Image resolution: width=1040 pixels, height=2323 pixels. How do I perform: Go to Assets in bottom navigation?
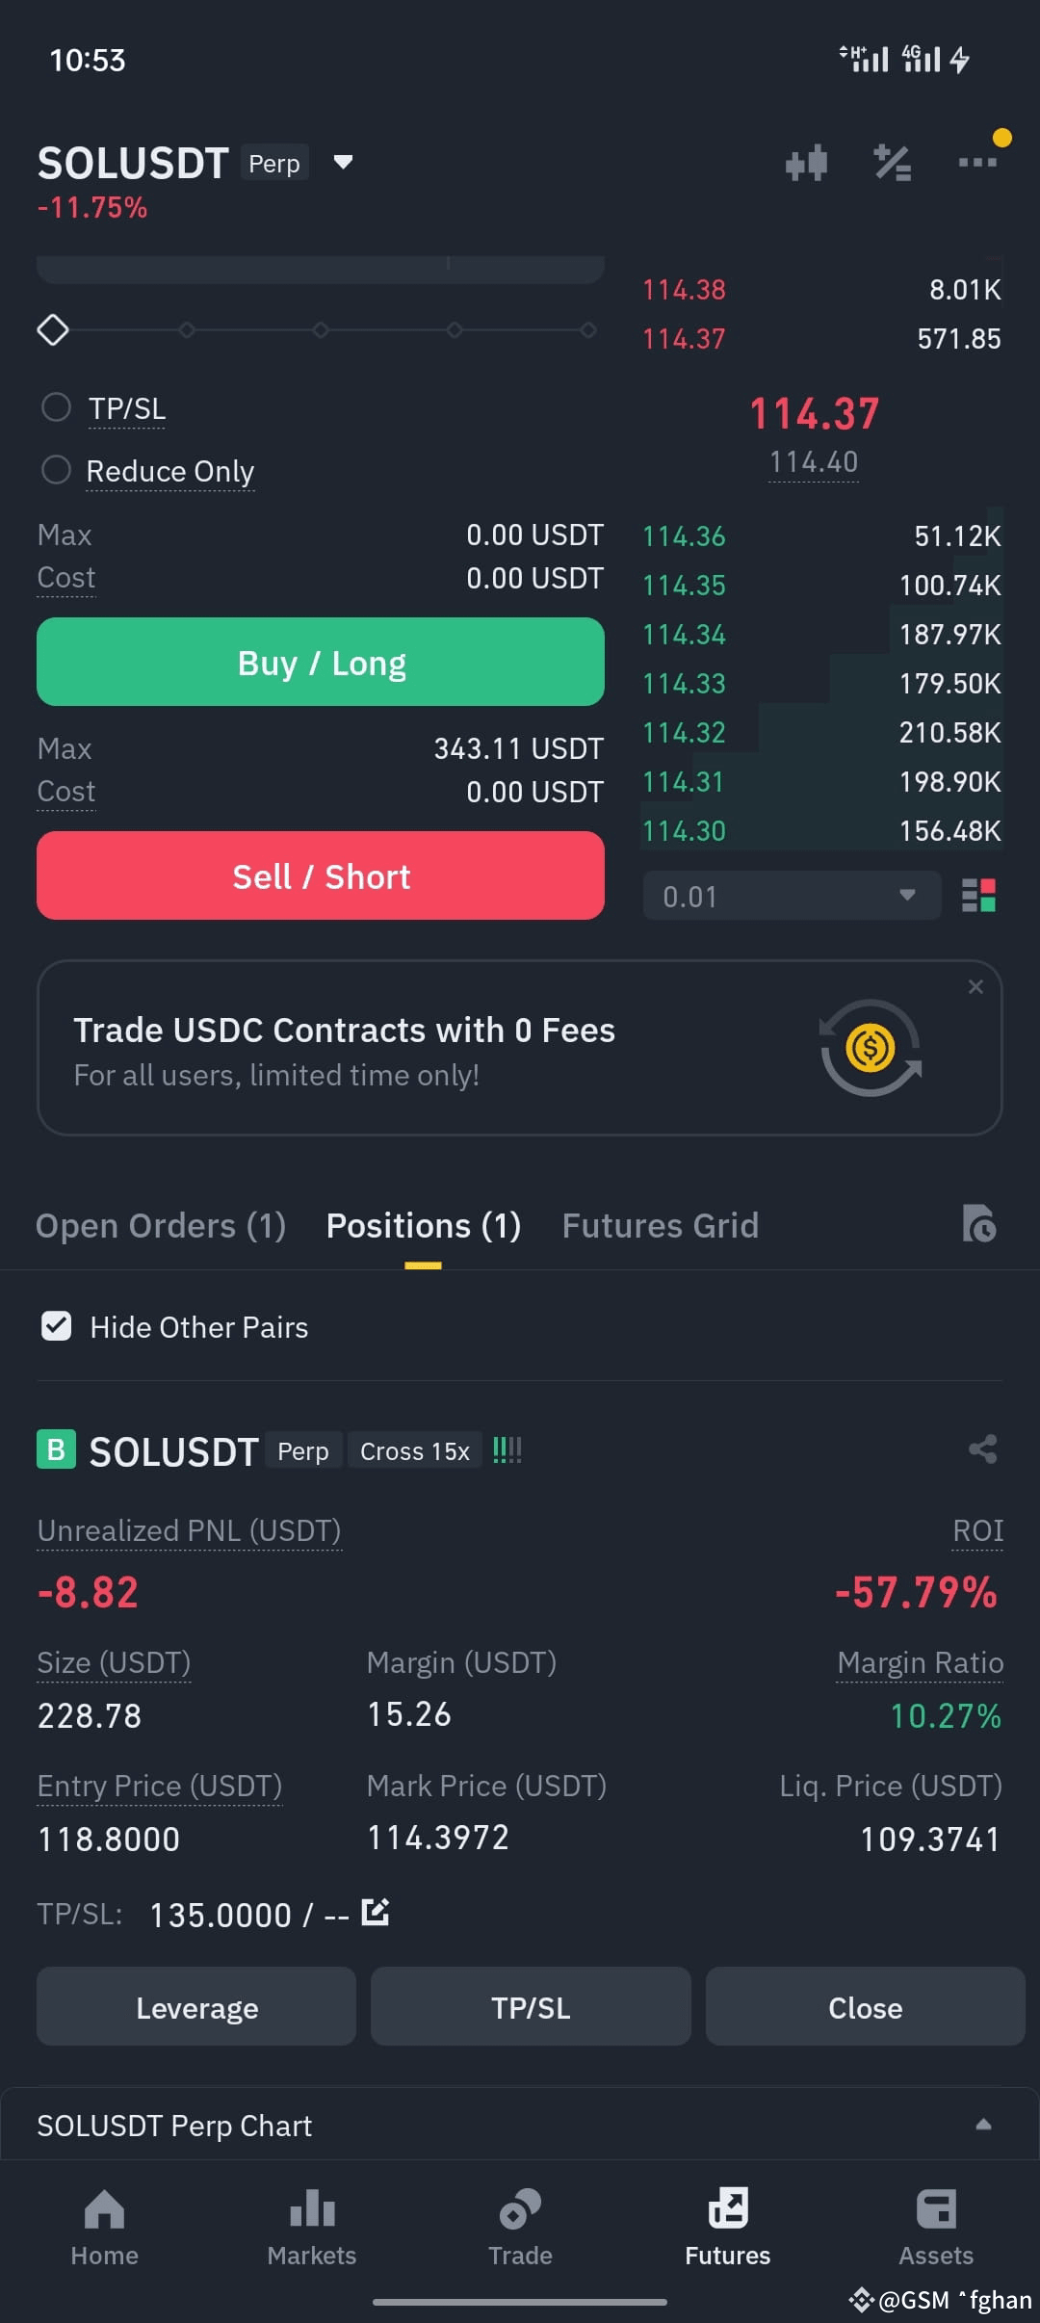coord(936,2227)
